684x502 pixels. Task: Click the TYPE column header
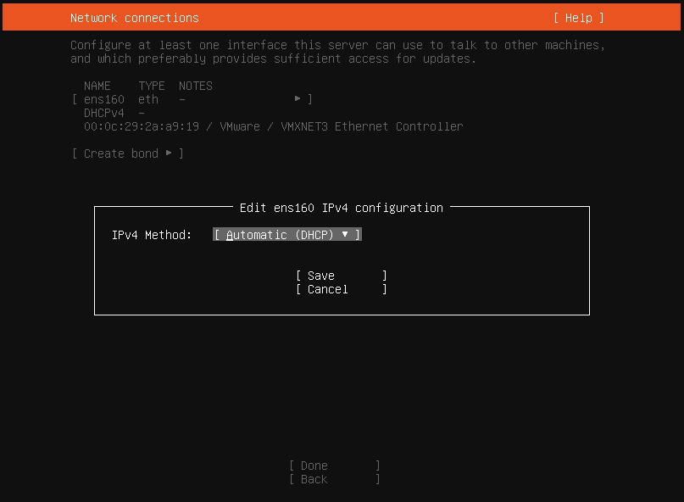point(152,86)
